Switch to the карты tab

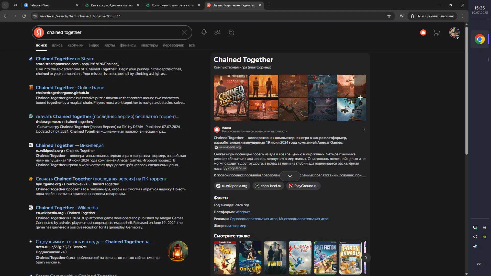[x=109, y=45]
